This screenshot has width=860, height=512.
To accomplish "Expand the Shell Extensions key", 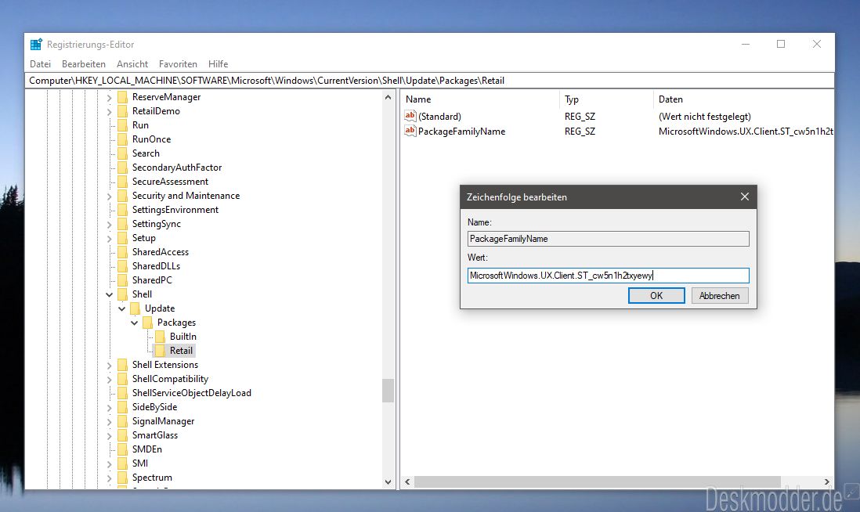I will [109, 365].
